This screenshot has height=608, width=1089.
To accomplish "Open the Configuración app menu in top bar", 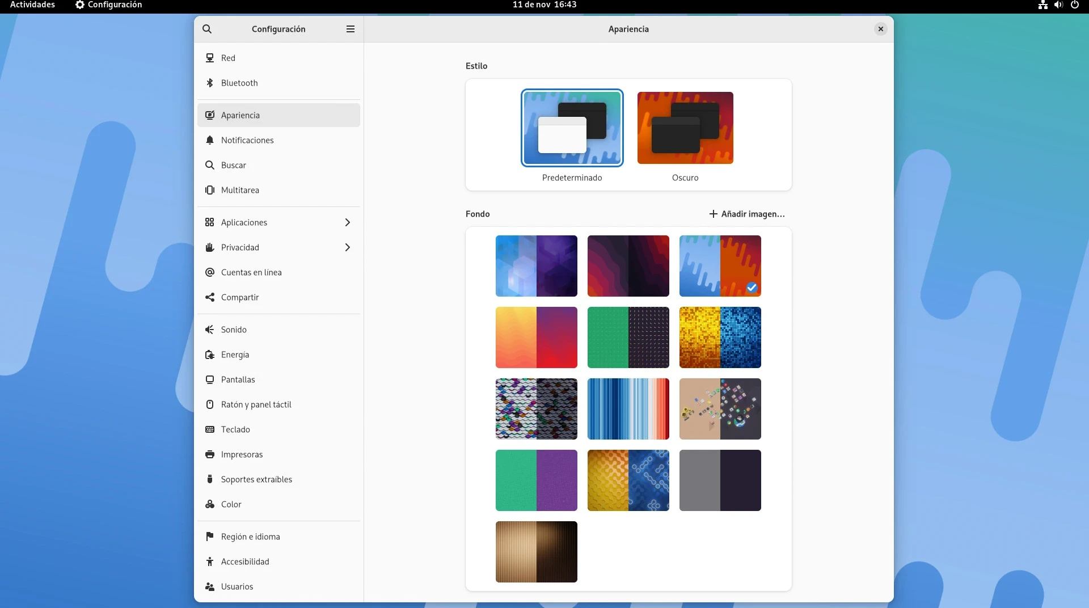I will [109, 5].
